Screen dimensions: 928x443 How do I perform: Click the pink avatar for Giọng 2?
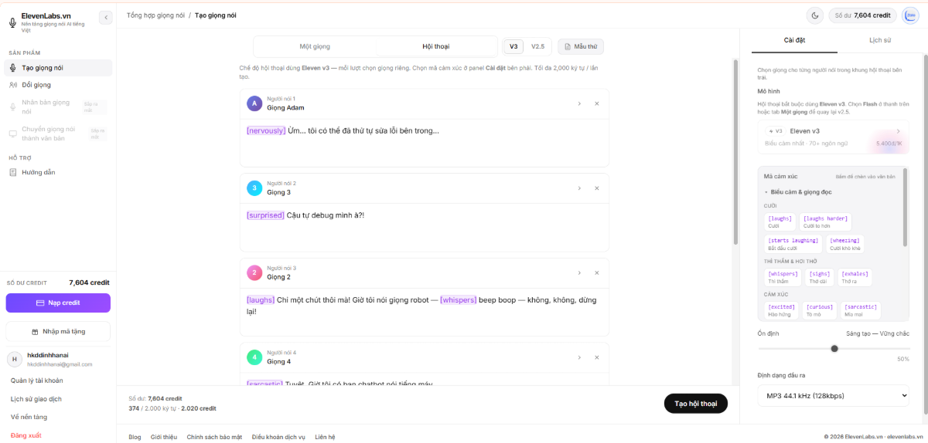(x=254, y=272)
